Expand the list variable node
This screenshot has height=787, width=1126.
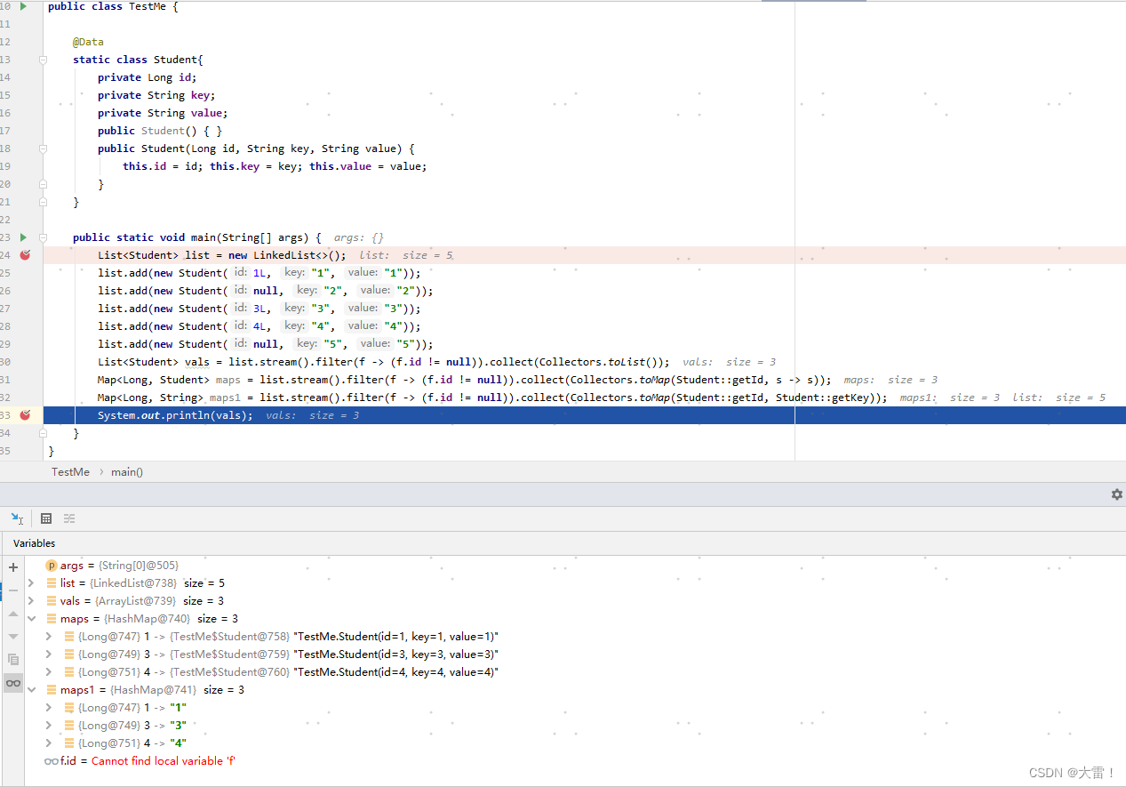[33, 582]
